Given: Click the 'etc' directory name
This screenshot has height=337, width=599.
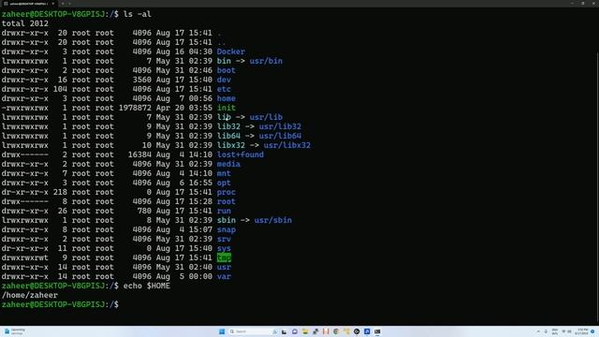Looking at the screenshot, I should point(224,89).
